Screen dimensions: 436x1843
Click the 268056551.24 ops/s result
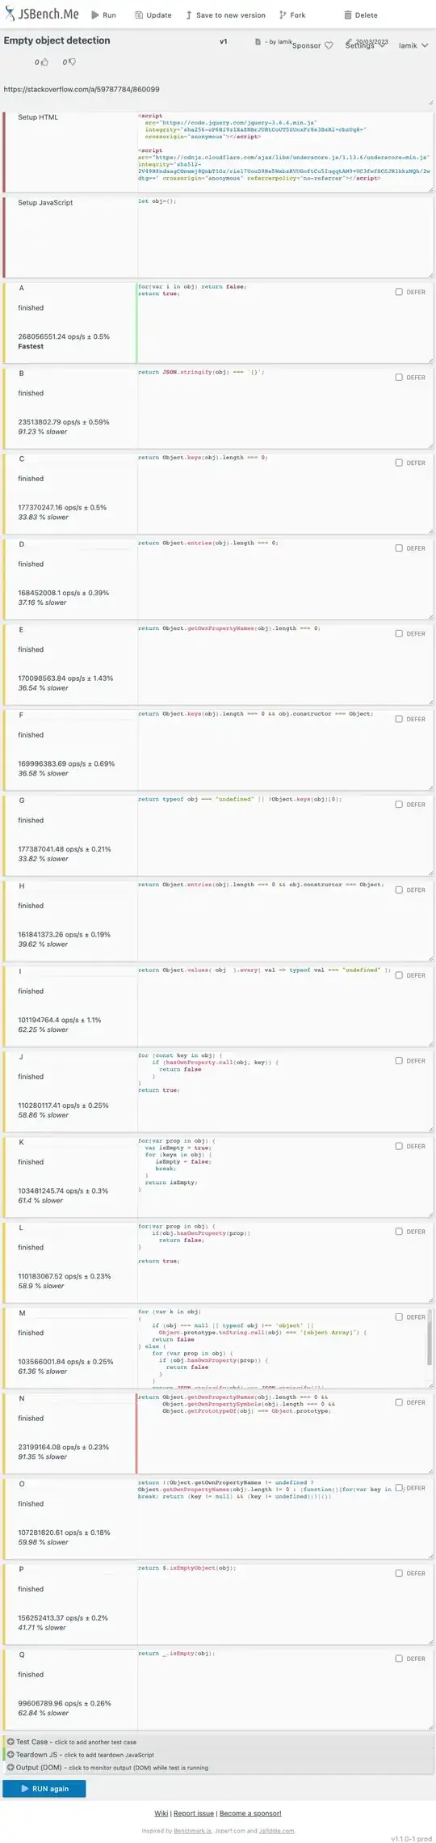(64, 336)
